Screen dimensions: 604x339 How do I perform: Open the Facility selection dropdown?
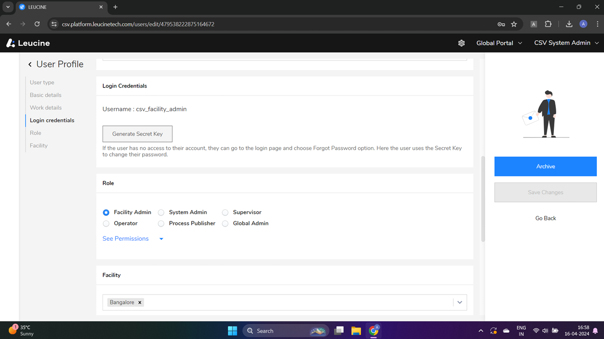[459, 302]
